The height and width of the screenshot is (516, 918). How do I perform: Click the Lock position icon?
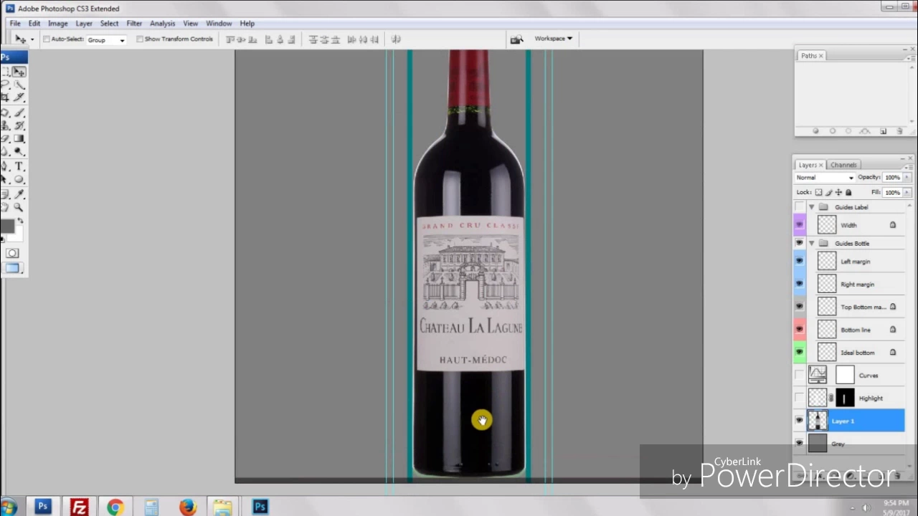838,192
